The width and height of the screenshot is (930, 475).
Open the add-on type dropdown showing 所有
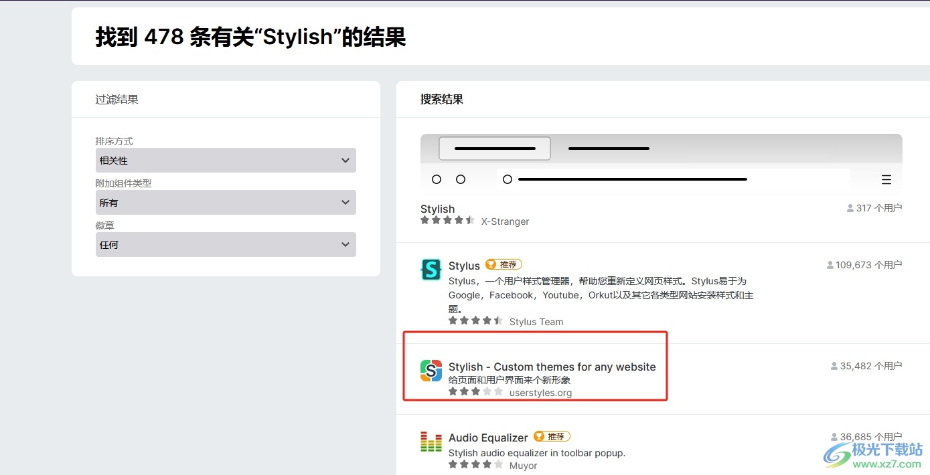[x=226, y=203]
